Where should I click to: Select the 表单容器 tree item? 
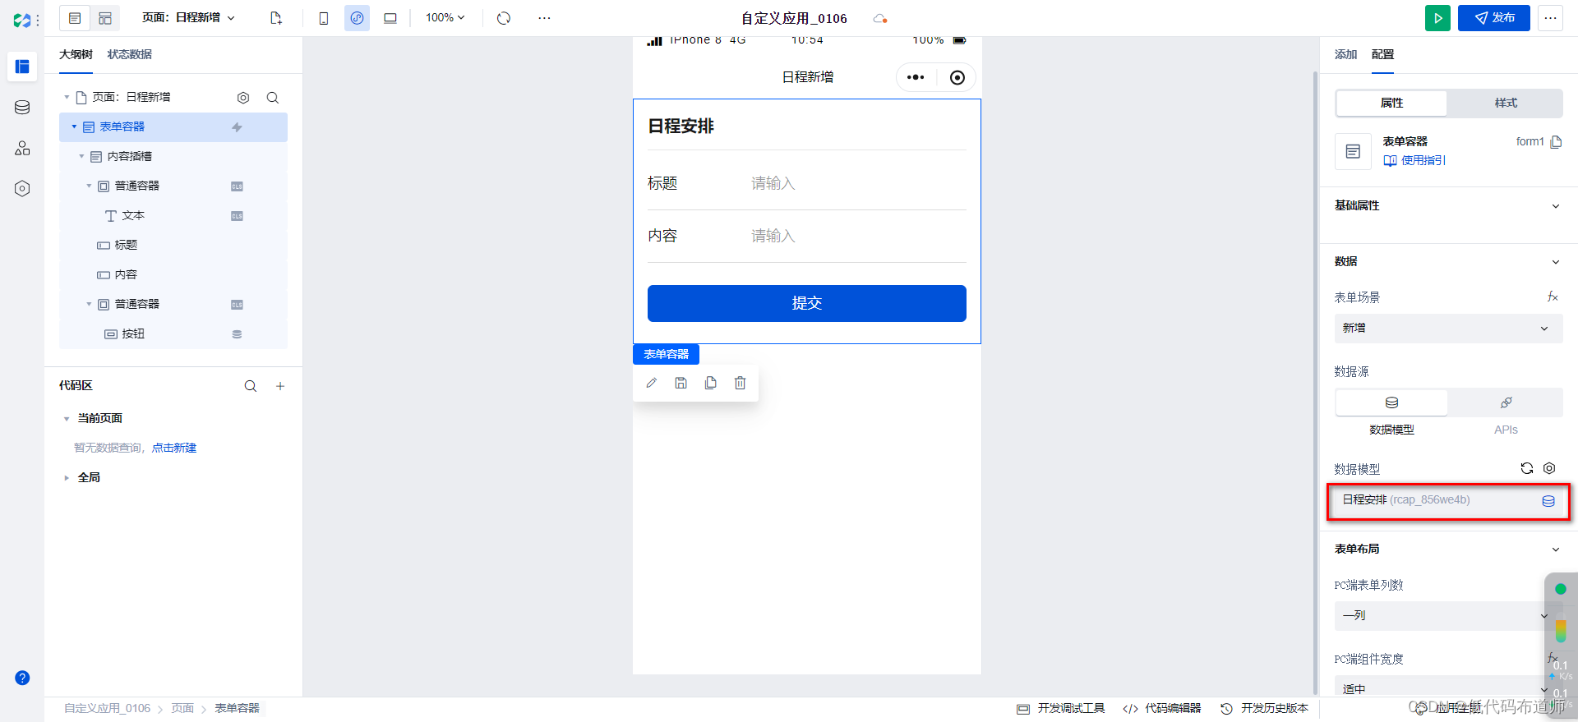click(173, 127)
